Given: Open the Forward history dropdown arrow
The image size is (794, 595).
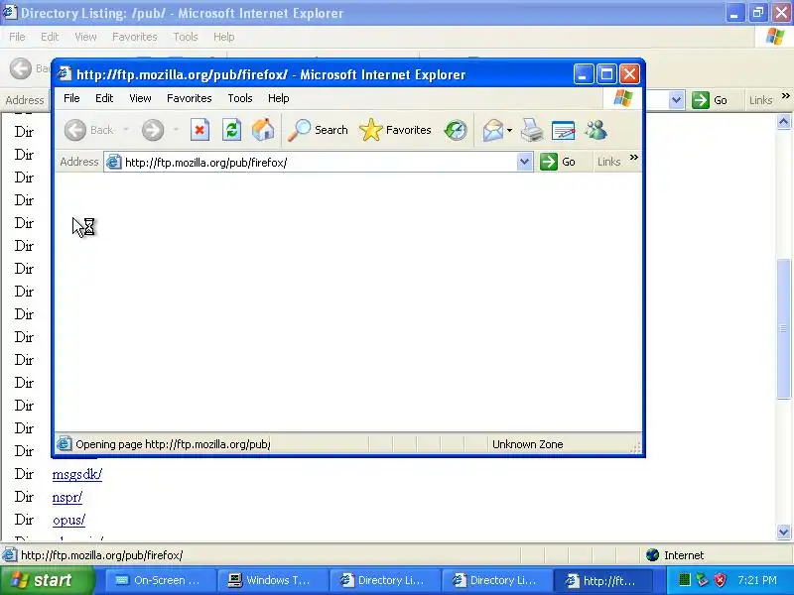Looking at the screenshot, I should tap(176, 130).
